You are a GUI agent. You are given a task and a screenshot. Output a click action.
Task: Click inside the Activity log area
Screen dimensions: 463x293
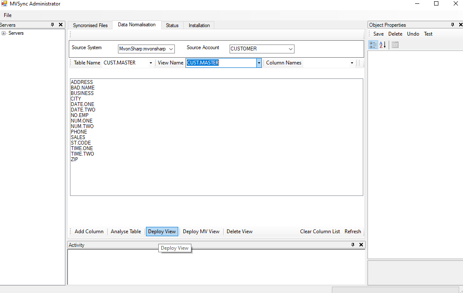pos(216,267)
